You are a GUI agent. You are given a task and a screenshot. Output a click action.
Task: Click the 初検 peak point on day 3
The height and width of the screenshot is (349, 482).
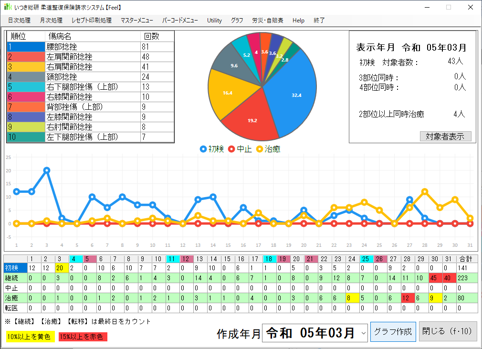(47, 170)
